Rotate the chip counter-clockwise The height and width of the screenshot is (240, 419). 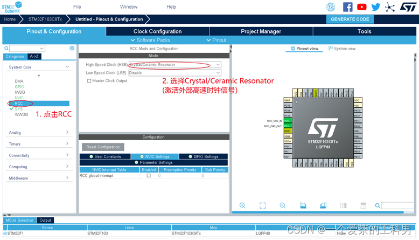click(323, 205)
